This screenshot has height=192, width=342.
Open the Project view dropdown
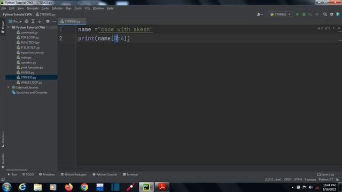(15, 21)
